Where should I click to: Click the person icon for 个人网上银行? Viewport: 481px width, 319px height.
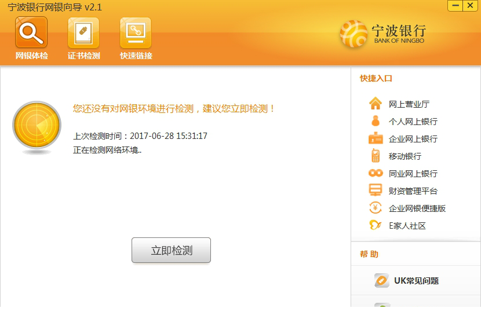[376, 121]
